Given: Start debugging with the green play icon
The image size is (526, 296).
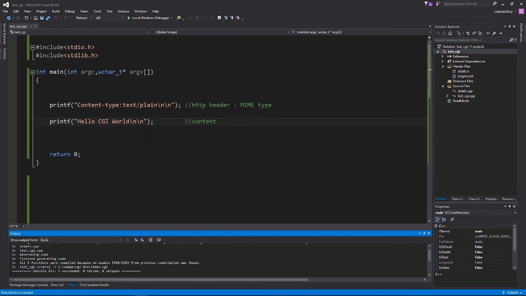Looking at the screenshot, I should click(129, 18).
